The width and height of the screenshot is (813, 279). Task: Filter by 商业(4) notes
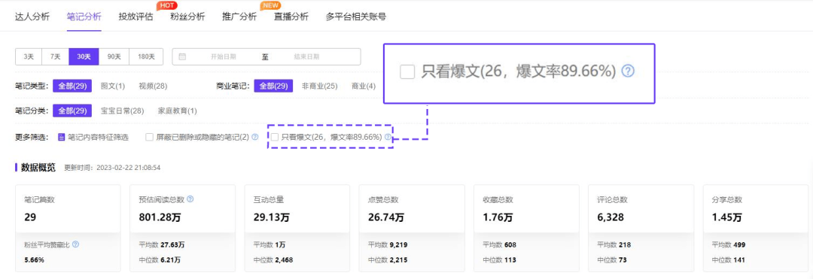click(364, 86)
